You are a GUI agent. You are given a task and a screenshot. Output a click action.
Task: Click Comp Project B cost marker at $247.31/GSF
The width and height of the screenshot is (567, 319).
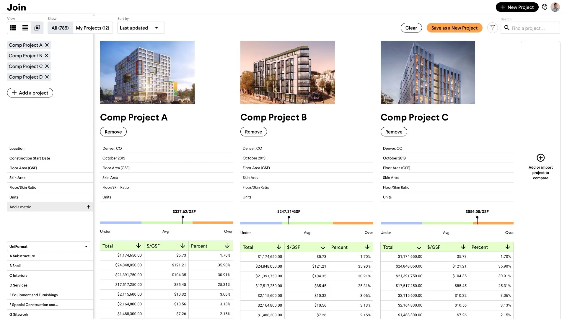tap(289, 220)
